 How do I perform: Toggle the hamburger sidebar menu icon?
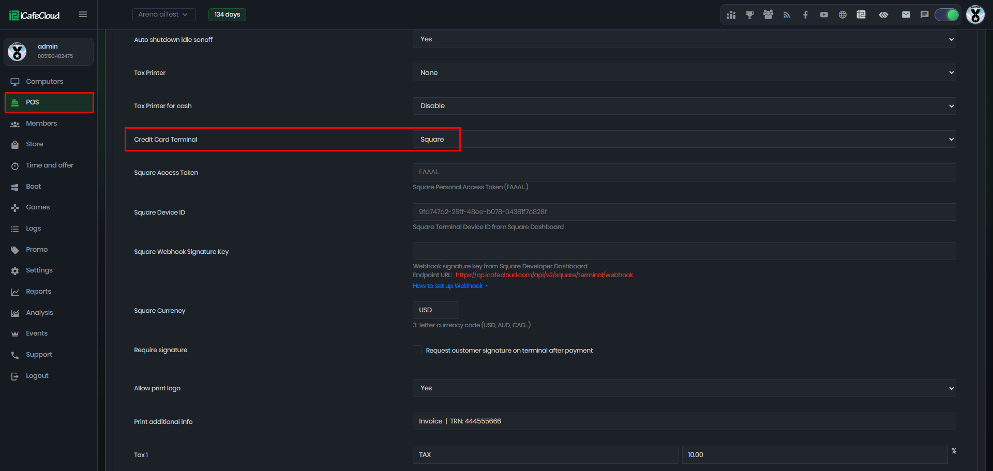click(x=83, y=14)
